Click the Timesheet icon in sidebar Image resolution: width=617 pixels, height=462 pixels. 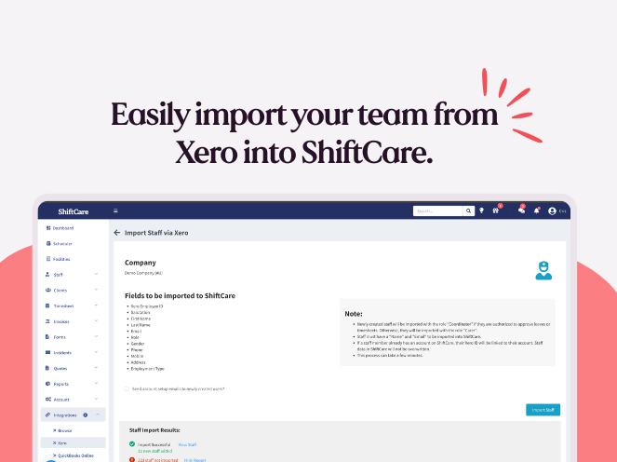point(47,306)
